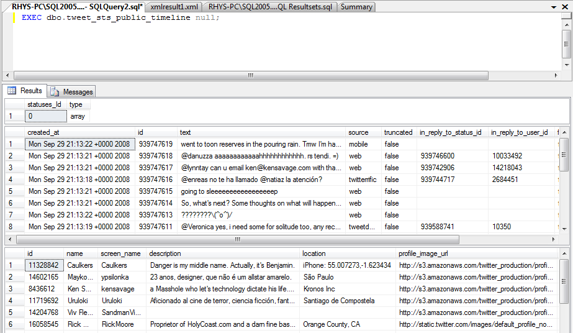573x333 pixels.
Task: Click the in_reply_to_status_id column header
Action: click(453, 132)
